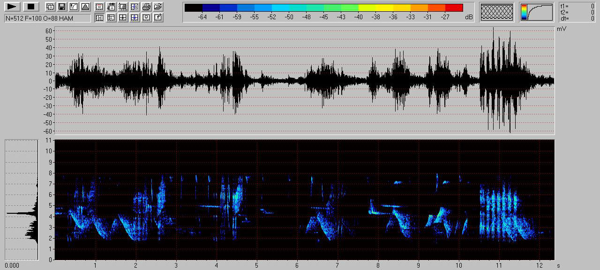Viewport: 600px width, 270px height.
Task: Click the red segment of dB color scale
Action: point(454,7)
